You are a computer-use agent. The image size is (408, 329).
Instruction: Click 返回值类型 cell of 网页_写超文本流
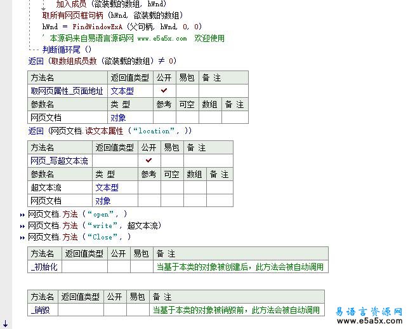point(115,161)
